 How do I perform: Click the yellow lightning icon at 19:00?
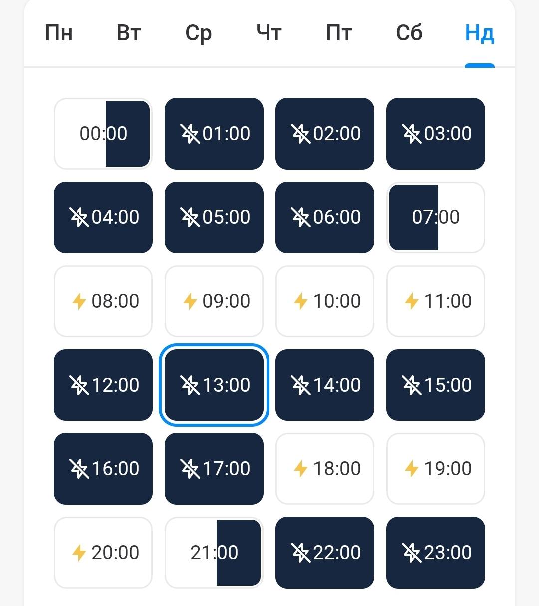pyautogui.click(x=411, y=469)
